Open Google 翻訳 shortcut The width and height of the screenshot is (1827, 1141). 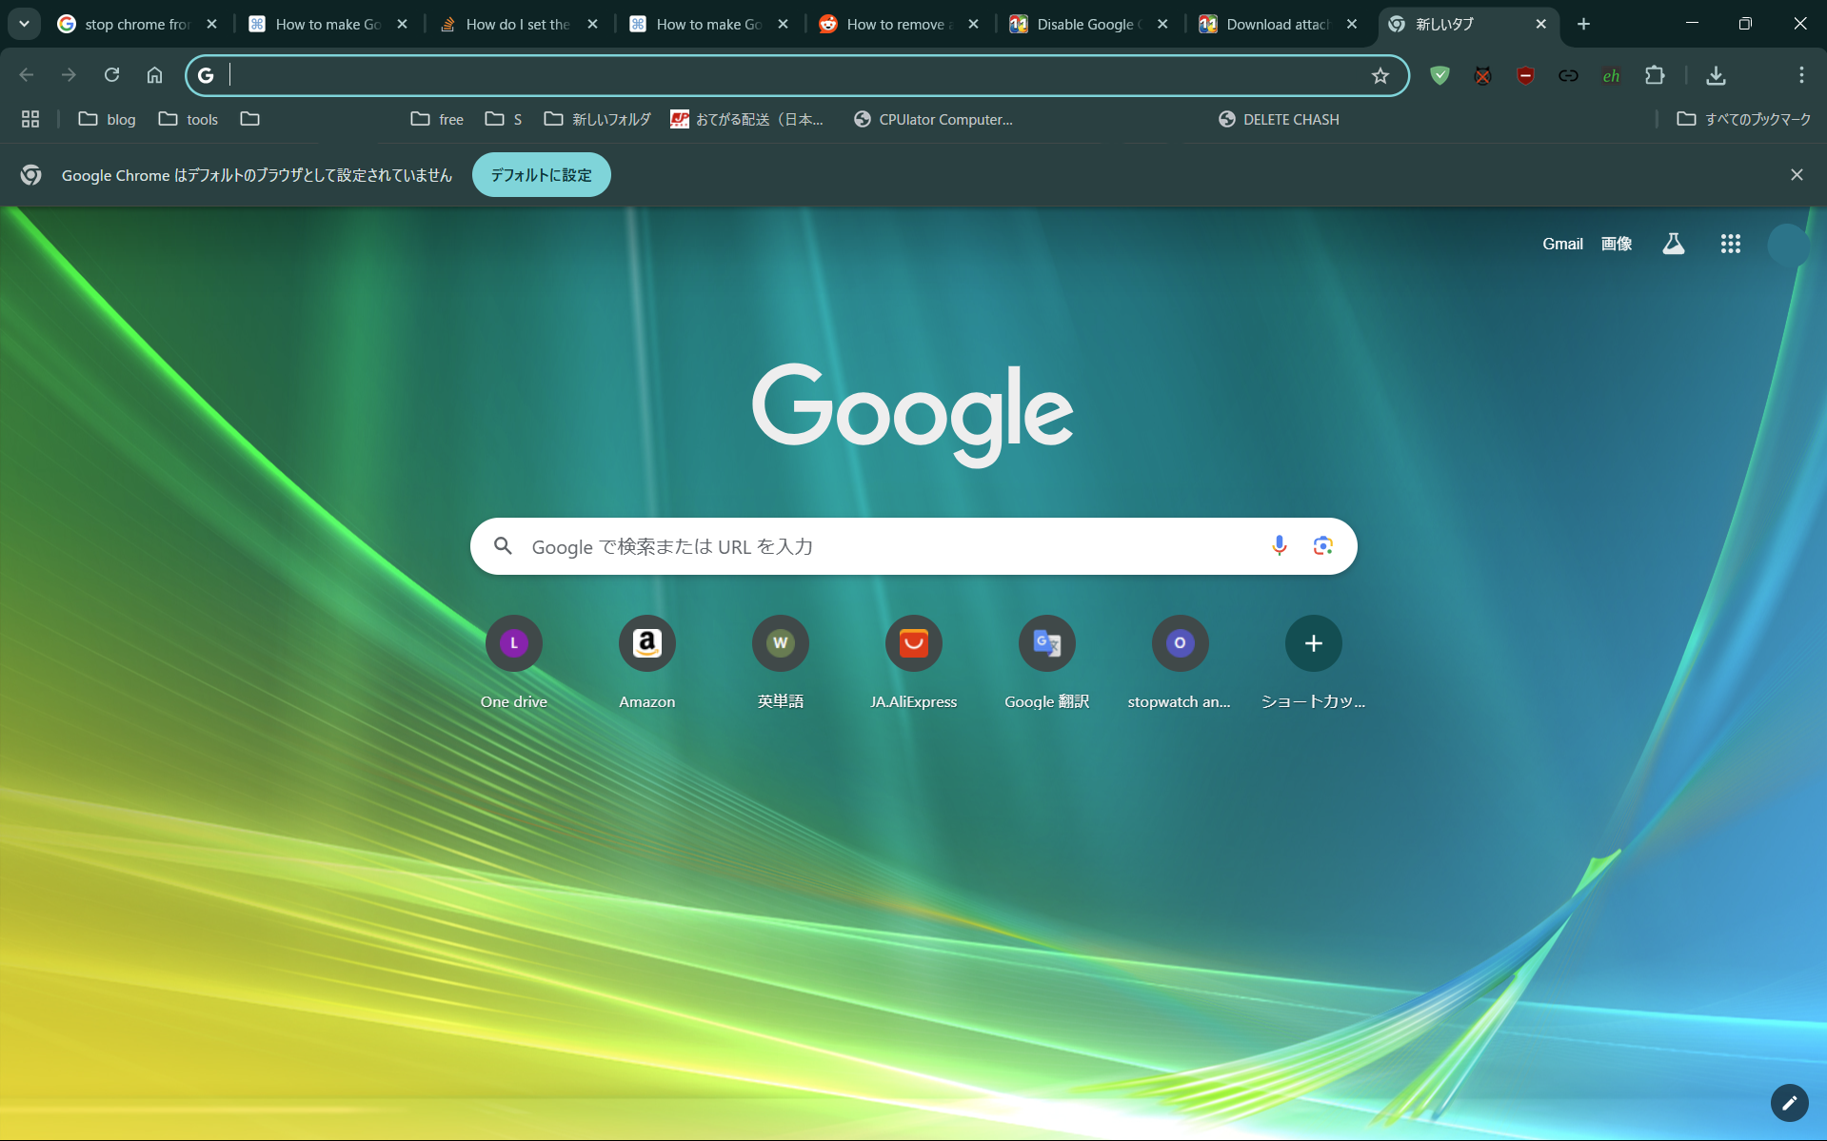coord(1047,662)
